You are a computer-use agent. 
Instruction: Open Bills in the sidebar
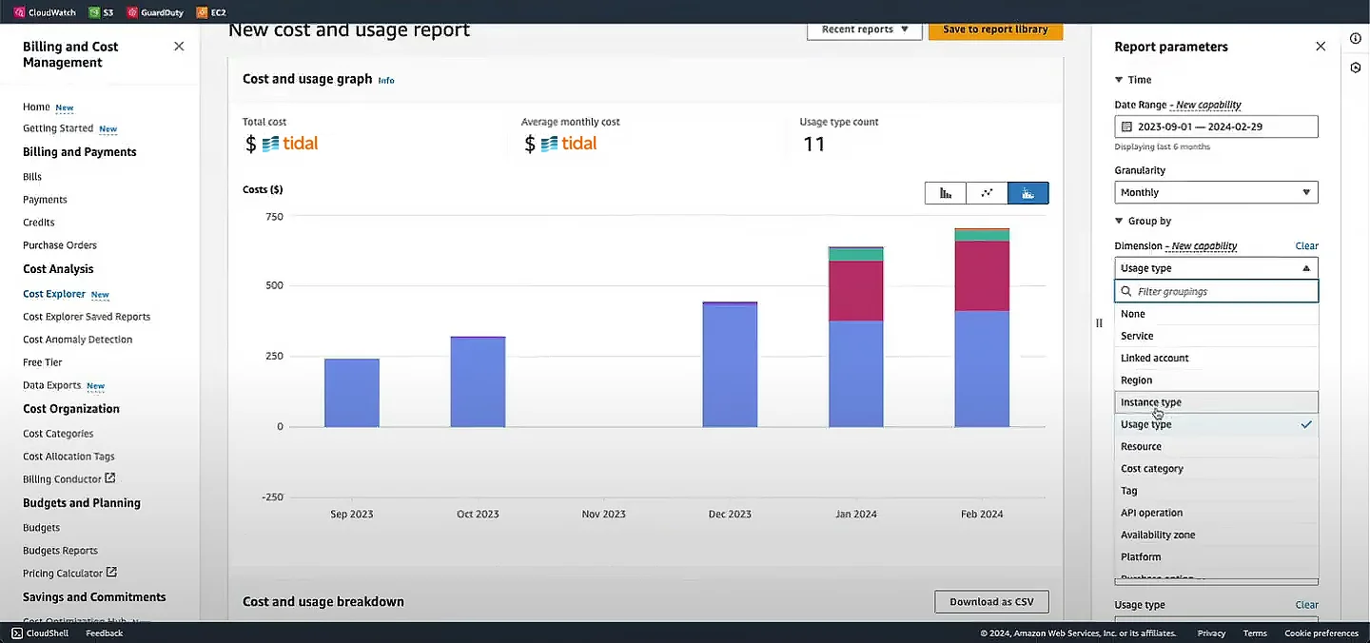click(32, 177)
